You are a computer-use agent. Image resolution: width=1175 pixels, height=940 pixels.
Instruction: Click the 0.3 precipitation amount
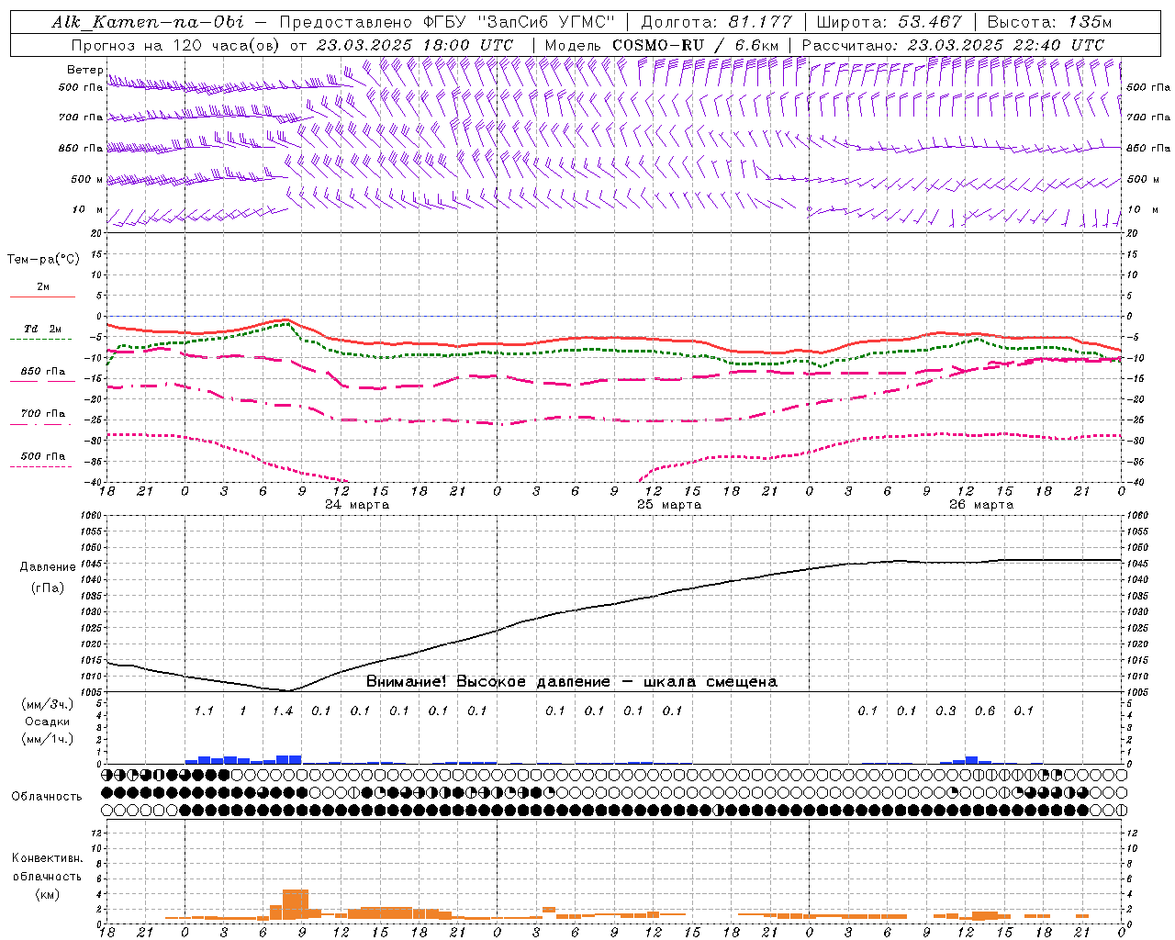tap(946, 711)
